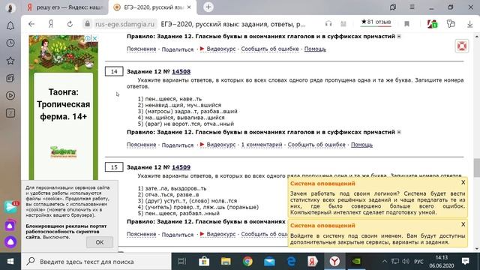The width and height of the screenshot is (480, 270).
Task: Open the Таонга farm ad banner
Action: tap(63, 107)
